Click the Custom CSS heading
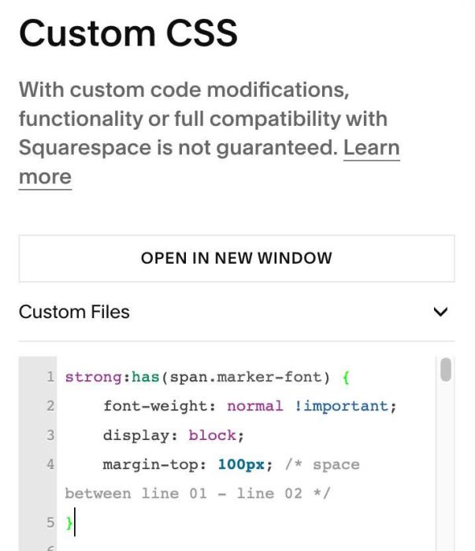 click(128, 33)
